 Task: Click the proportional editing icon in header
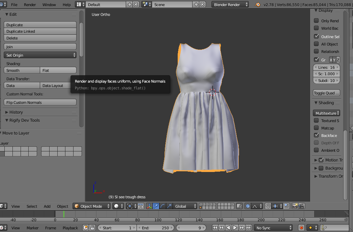point(248,206)
